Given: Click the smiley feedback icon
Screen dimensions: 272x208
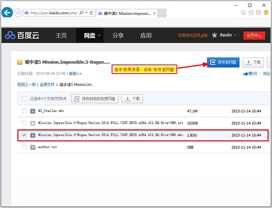Looking at the screenshot, I should pyautogui.click(x=266, y=12).
